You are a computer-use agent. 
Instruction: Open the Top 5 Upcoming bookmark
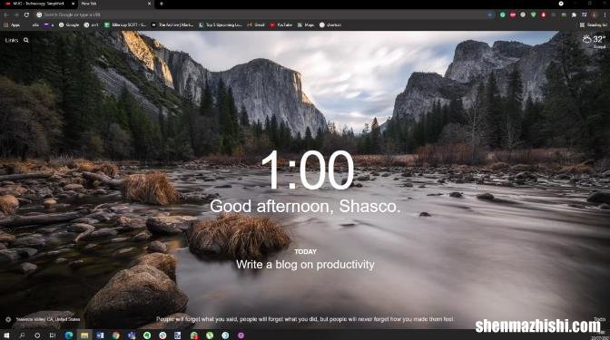(221, 24)
